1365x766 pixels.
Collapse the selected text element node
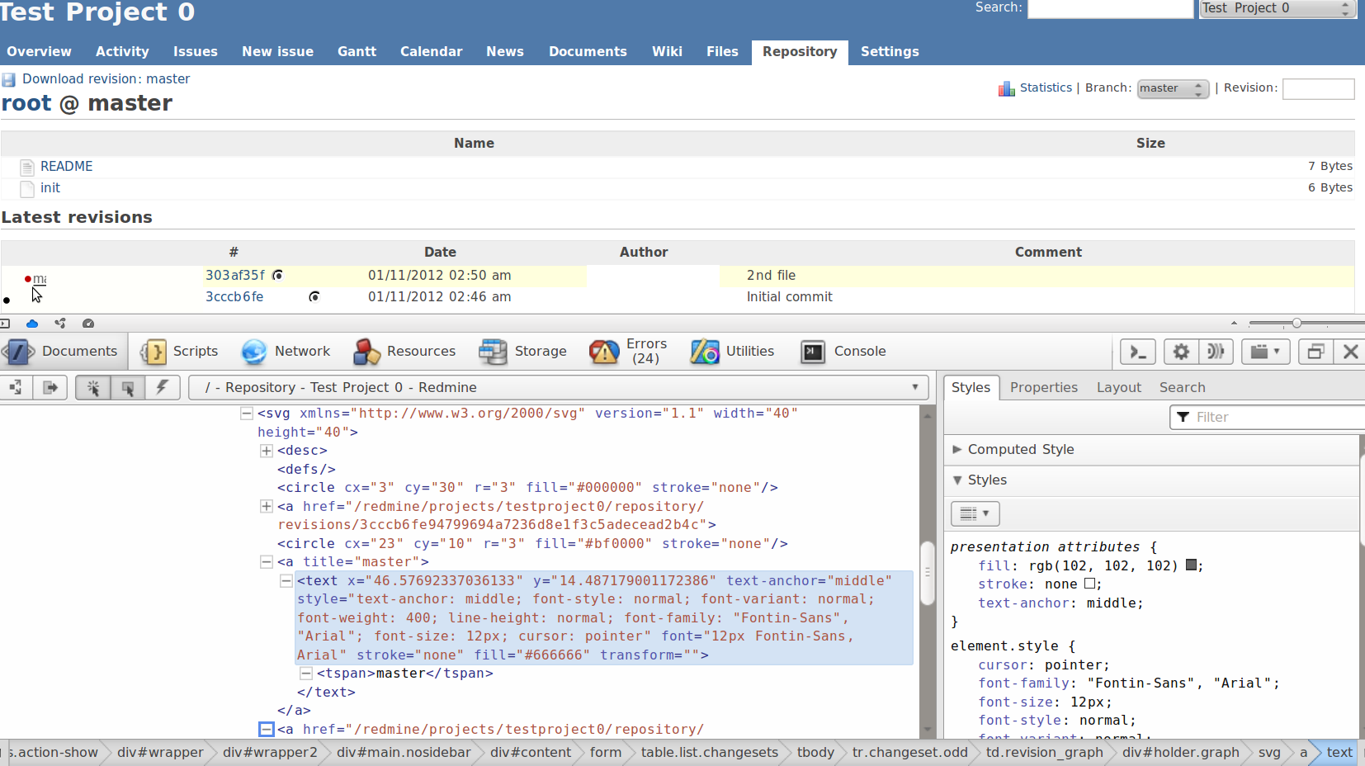[x=286, y=581]
